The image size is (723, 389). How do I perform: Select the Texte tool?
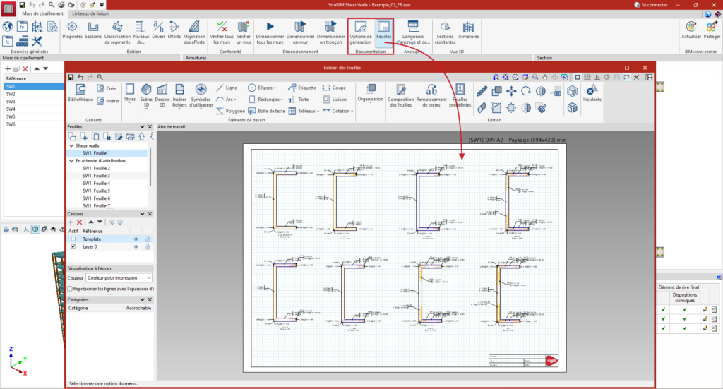299,100
